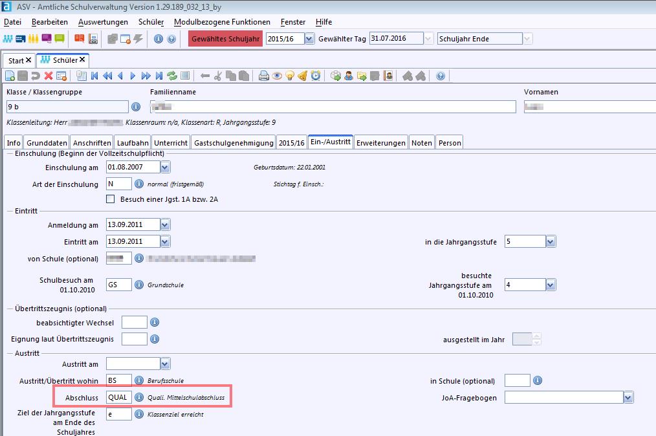Viewport: 656px width, 436px height.
Task: Open the Austritt am date dropdown
Action: 165,364
